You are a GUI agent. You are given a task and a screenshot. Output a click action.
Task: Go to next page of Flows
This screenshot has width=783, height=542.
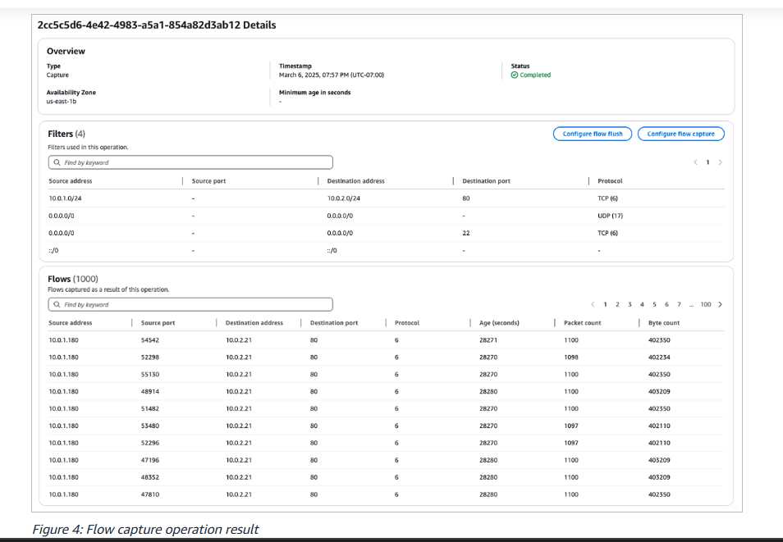720,304
